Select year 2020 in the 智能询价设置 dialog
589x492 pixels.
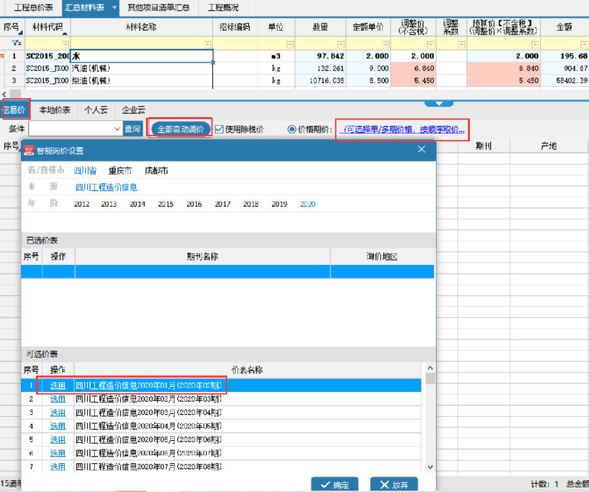308,204
